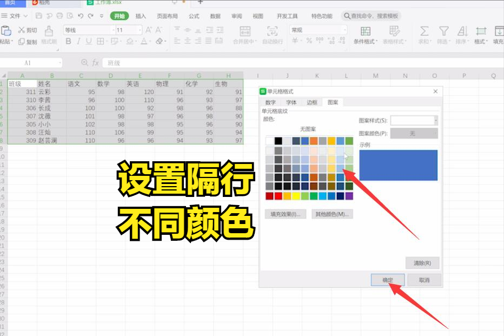This screenshot has height=336, width=504.
Task: Click the Sum (求和) sigma icon
Action: click(424, 31)
